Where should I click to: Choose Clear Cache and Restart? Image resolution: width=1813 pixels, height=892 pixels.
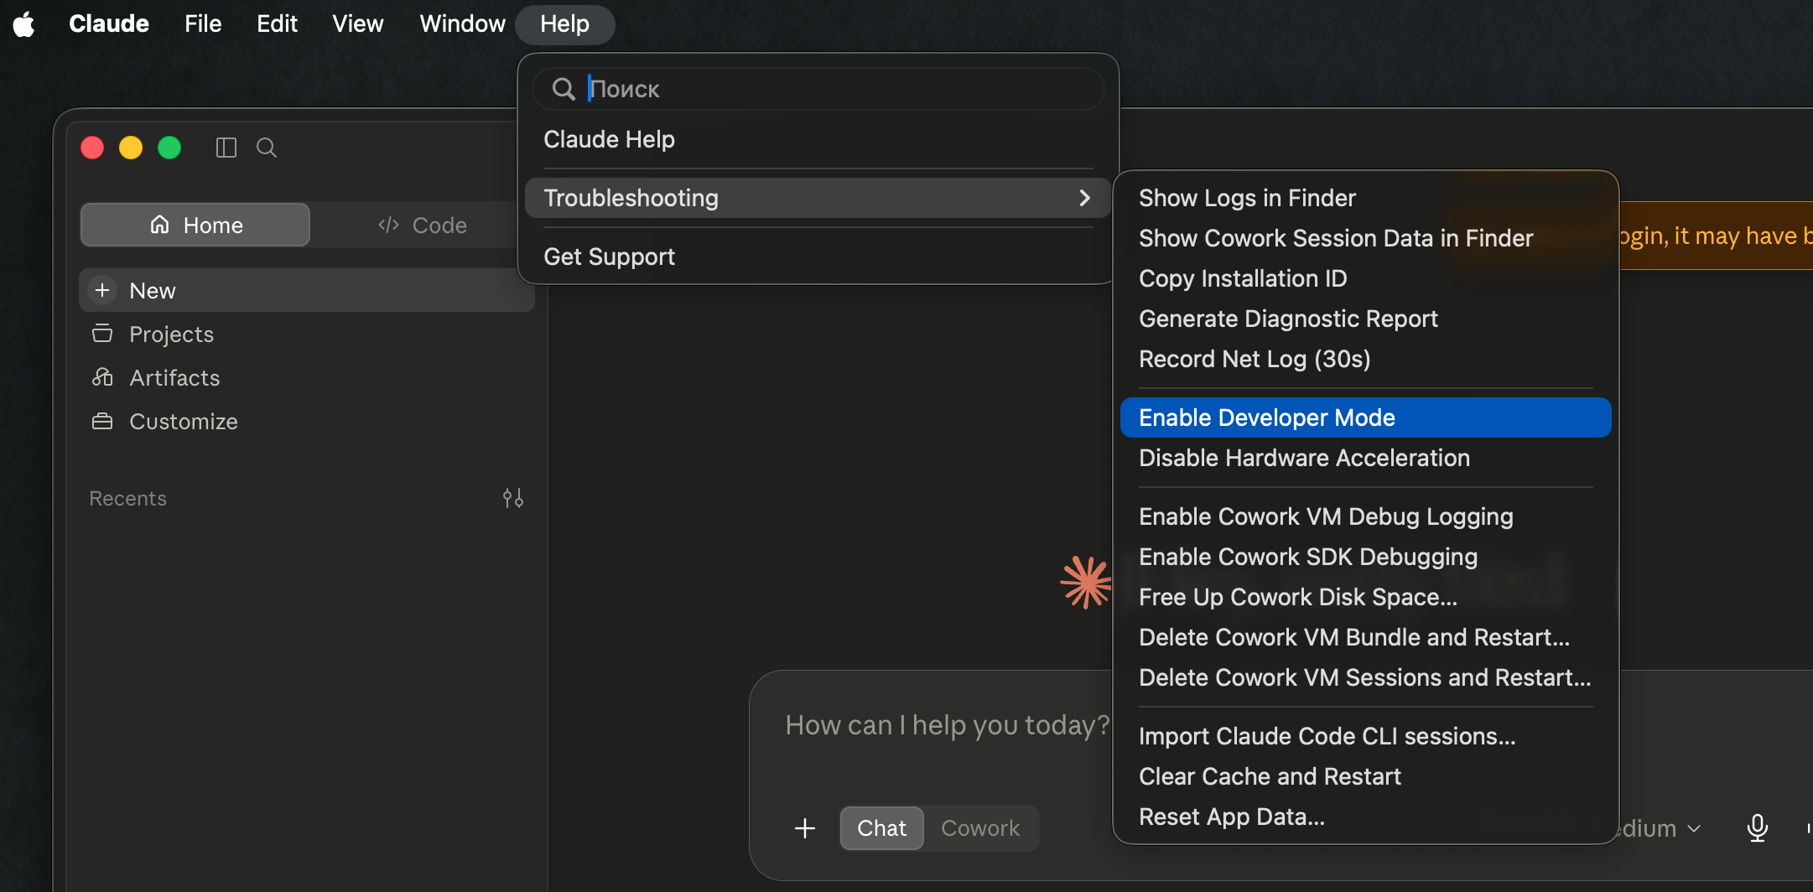[x=1365, y=776]
